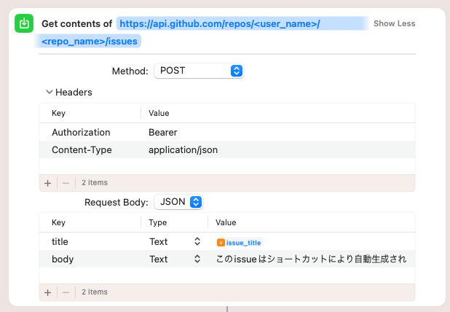Edit the Japanese body value text
Screen dimensions: 450x312
311,259
